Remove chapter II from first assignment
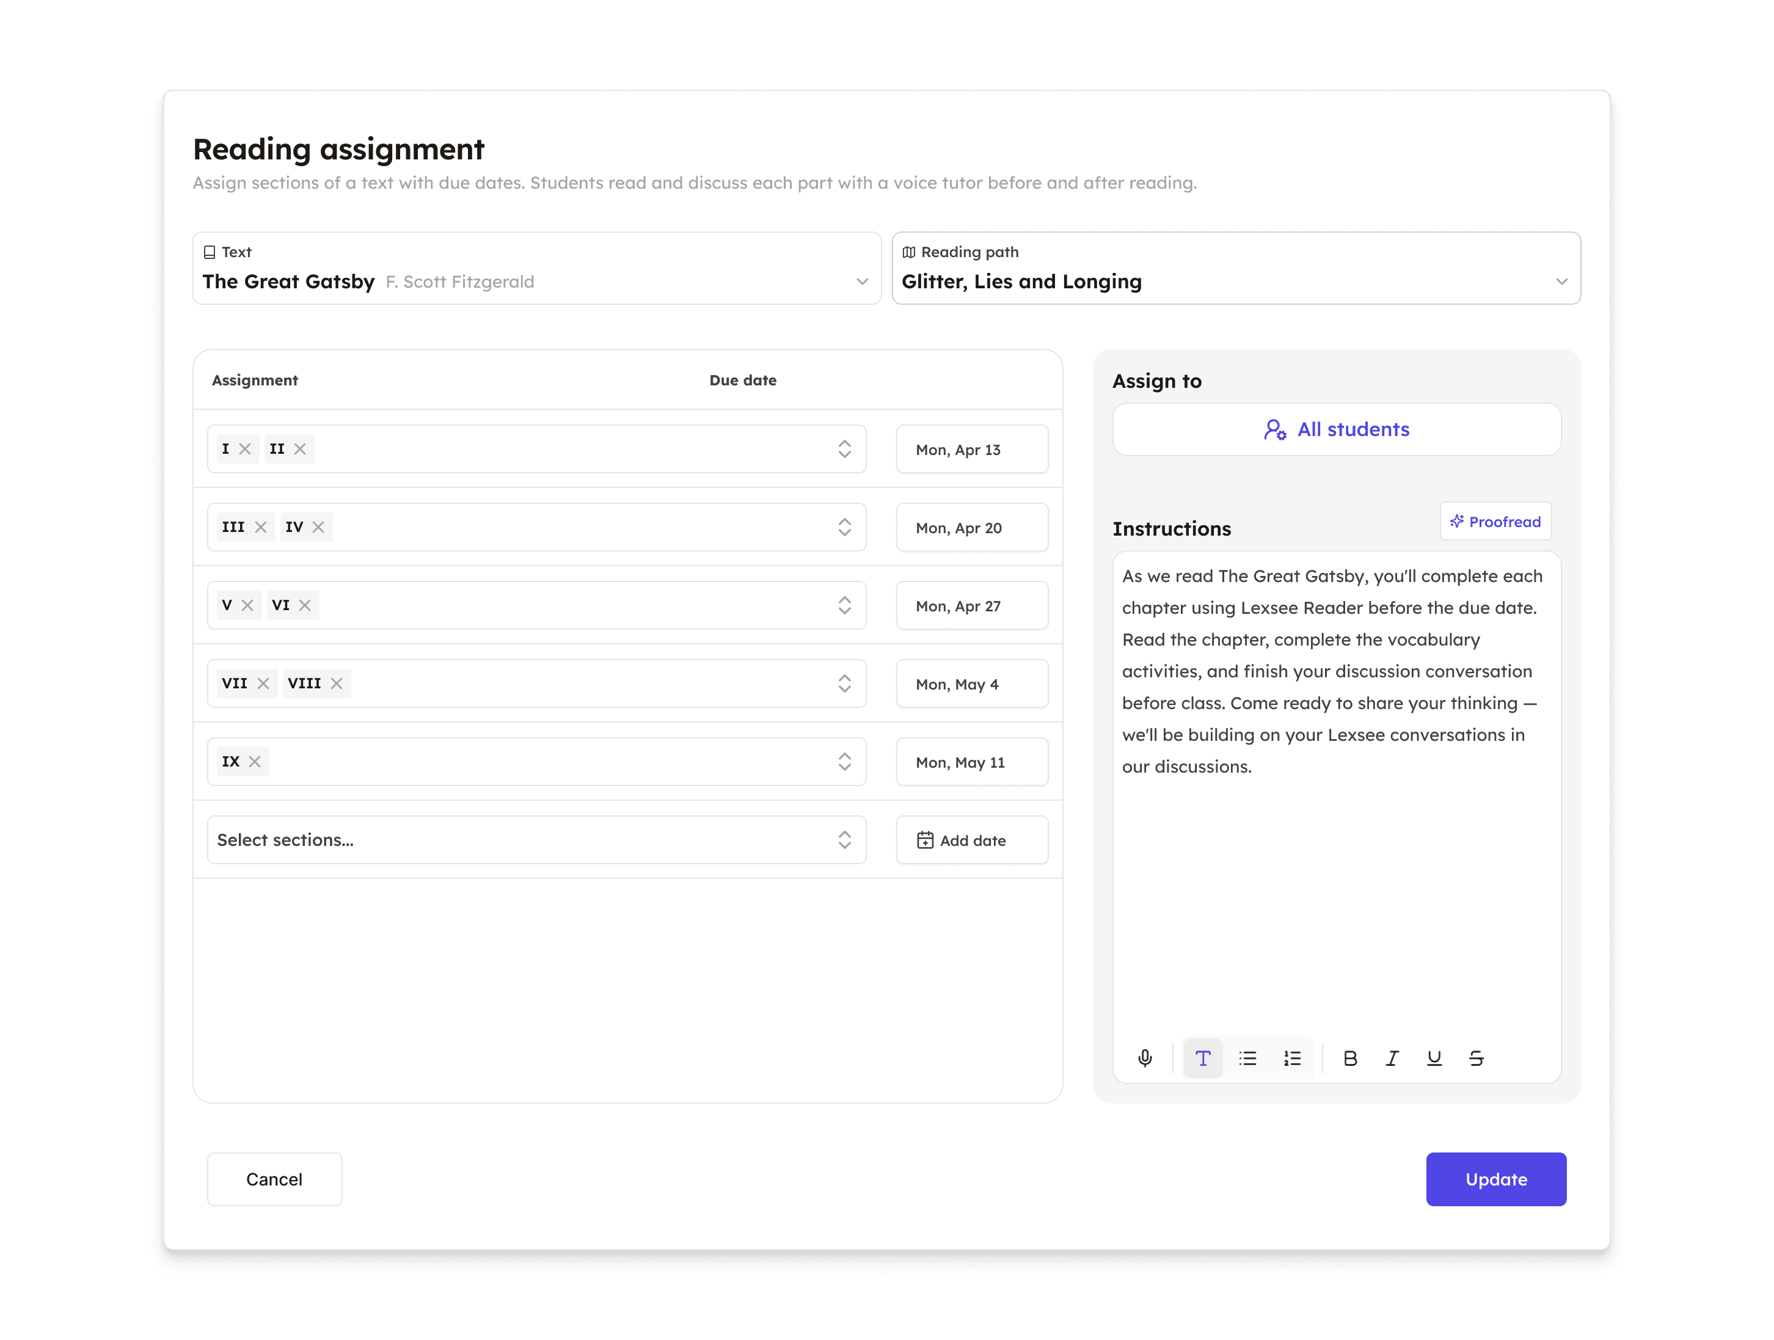Screen dimensions: 1774x1340 300,449
